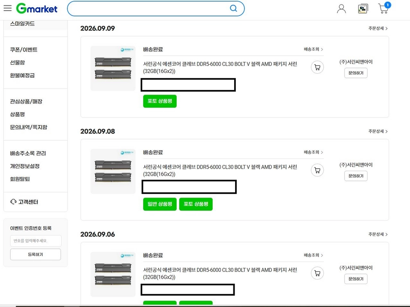
Task: Click 일반 상품평 on 2026.09.08 order
Action: (x=160, y=204)
